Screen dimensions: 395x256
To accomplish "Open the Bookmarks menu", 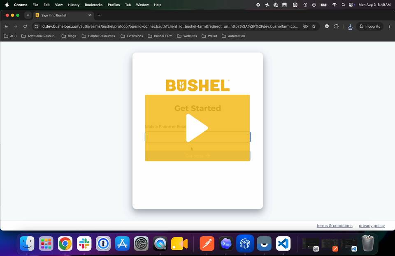I will point(93,5).
